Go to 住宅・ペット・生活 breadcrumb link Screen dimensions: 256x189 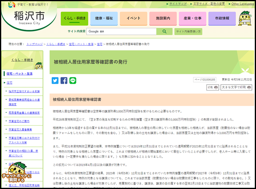pyautogui.click(x=81, y=44)
